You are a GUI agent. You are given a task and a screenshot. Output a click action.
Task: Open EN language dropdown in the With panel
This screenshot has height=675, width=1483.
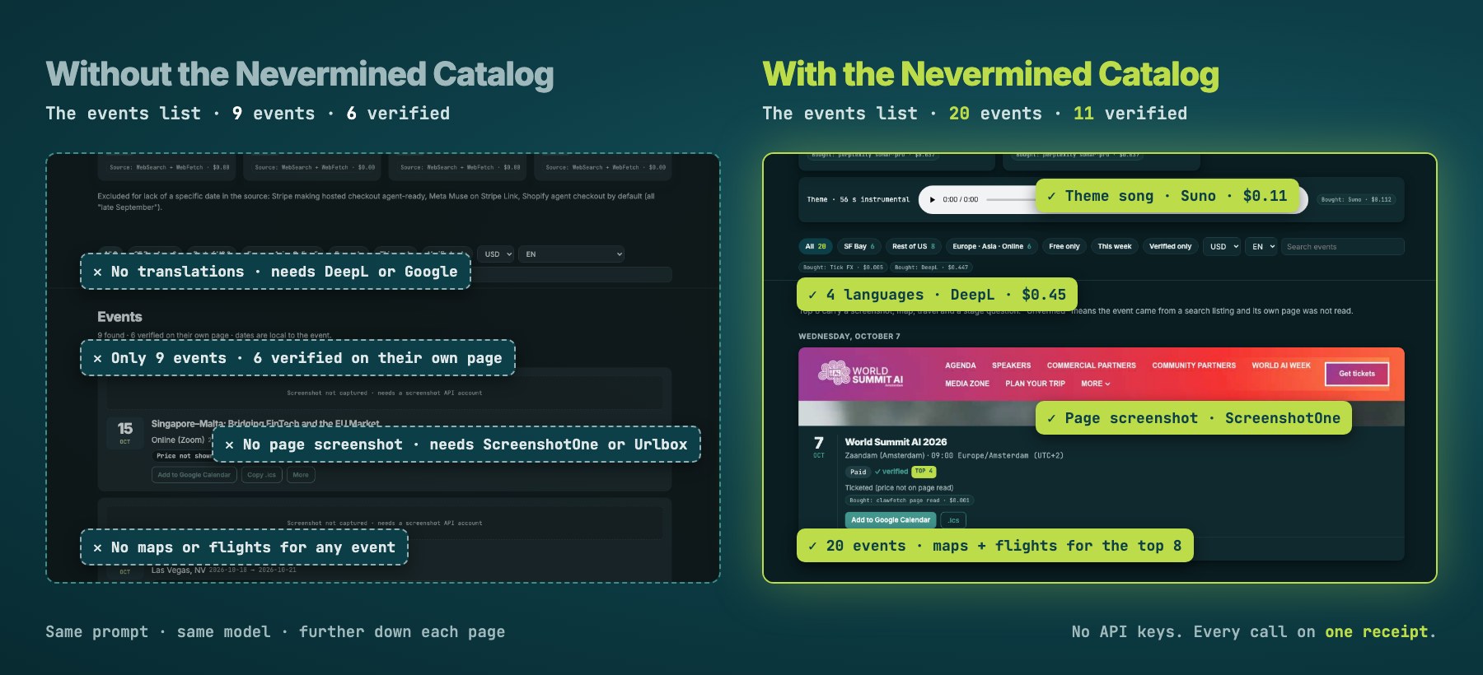[1261, 246]
